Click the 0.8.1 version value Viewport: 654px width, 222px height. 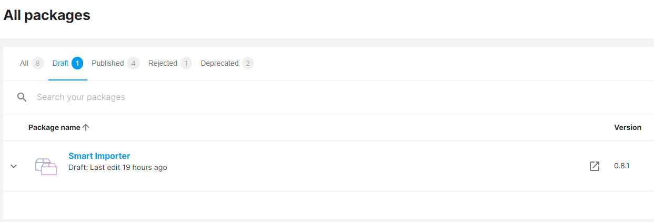622,166
